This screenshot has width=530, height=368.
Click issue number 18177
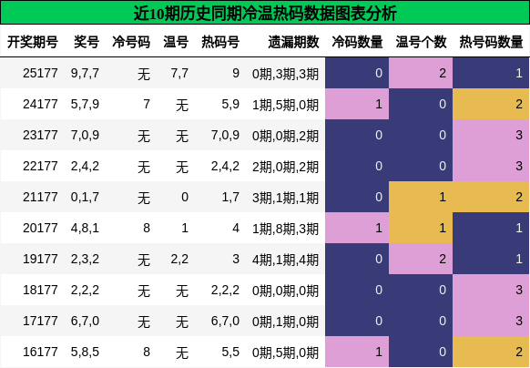pyautogui.click(x=40, y=290)
